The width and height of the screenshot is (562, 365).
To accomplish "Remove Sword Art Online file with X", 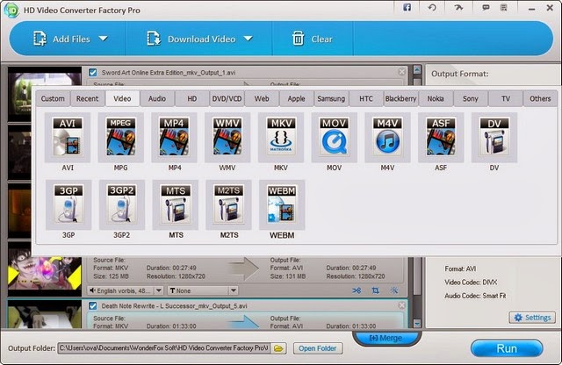I will tap(402, 72).
